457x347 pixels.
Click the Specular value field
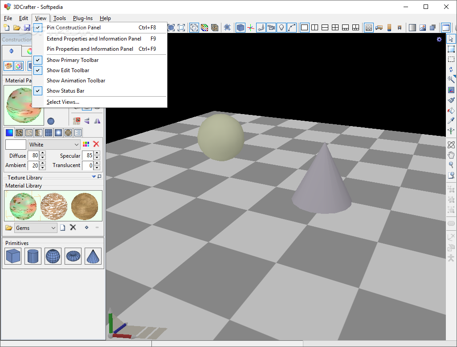click(x=88, y=155)
